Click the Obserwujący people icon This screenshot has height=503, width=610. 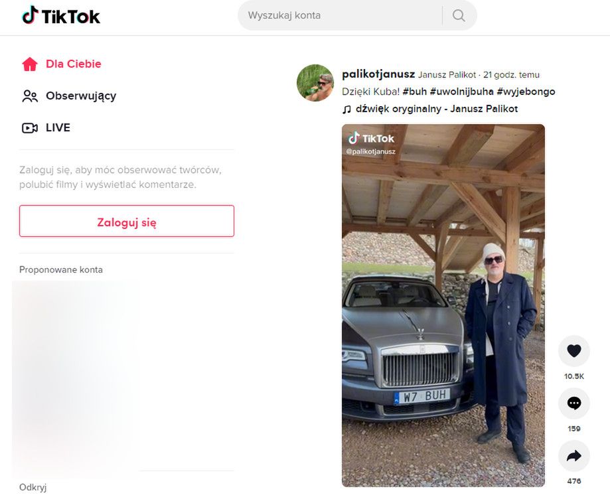click(x=30, y=96)
